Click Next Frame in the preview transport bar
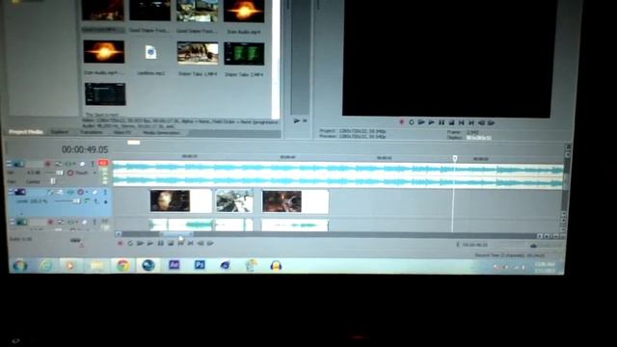Screen dimensions: 617x347 pyautogui.click(x=492, y=122)
